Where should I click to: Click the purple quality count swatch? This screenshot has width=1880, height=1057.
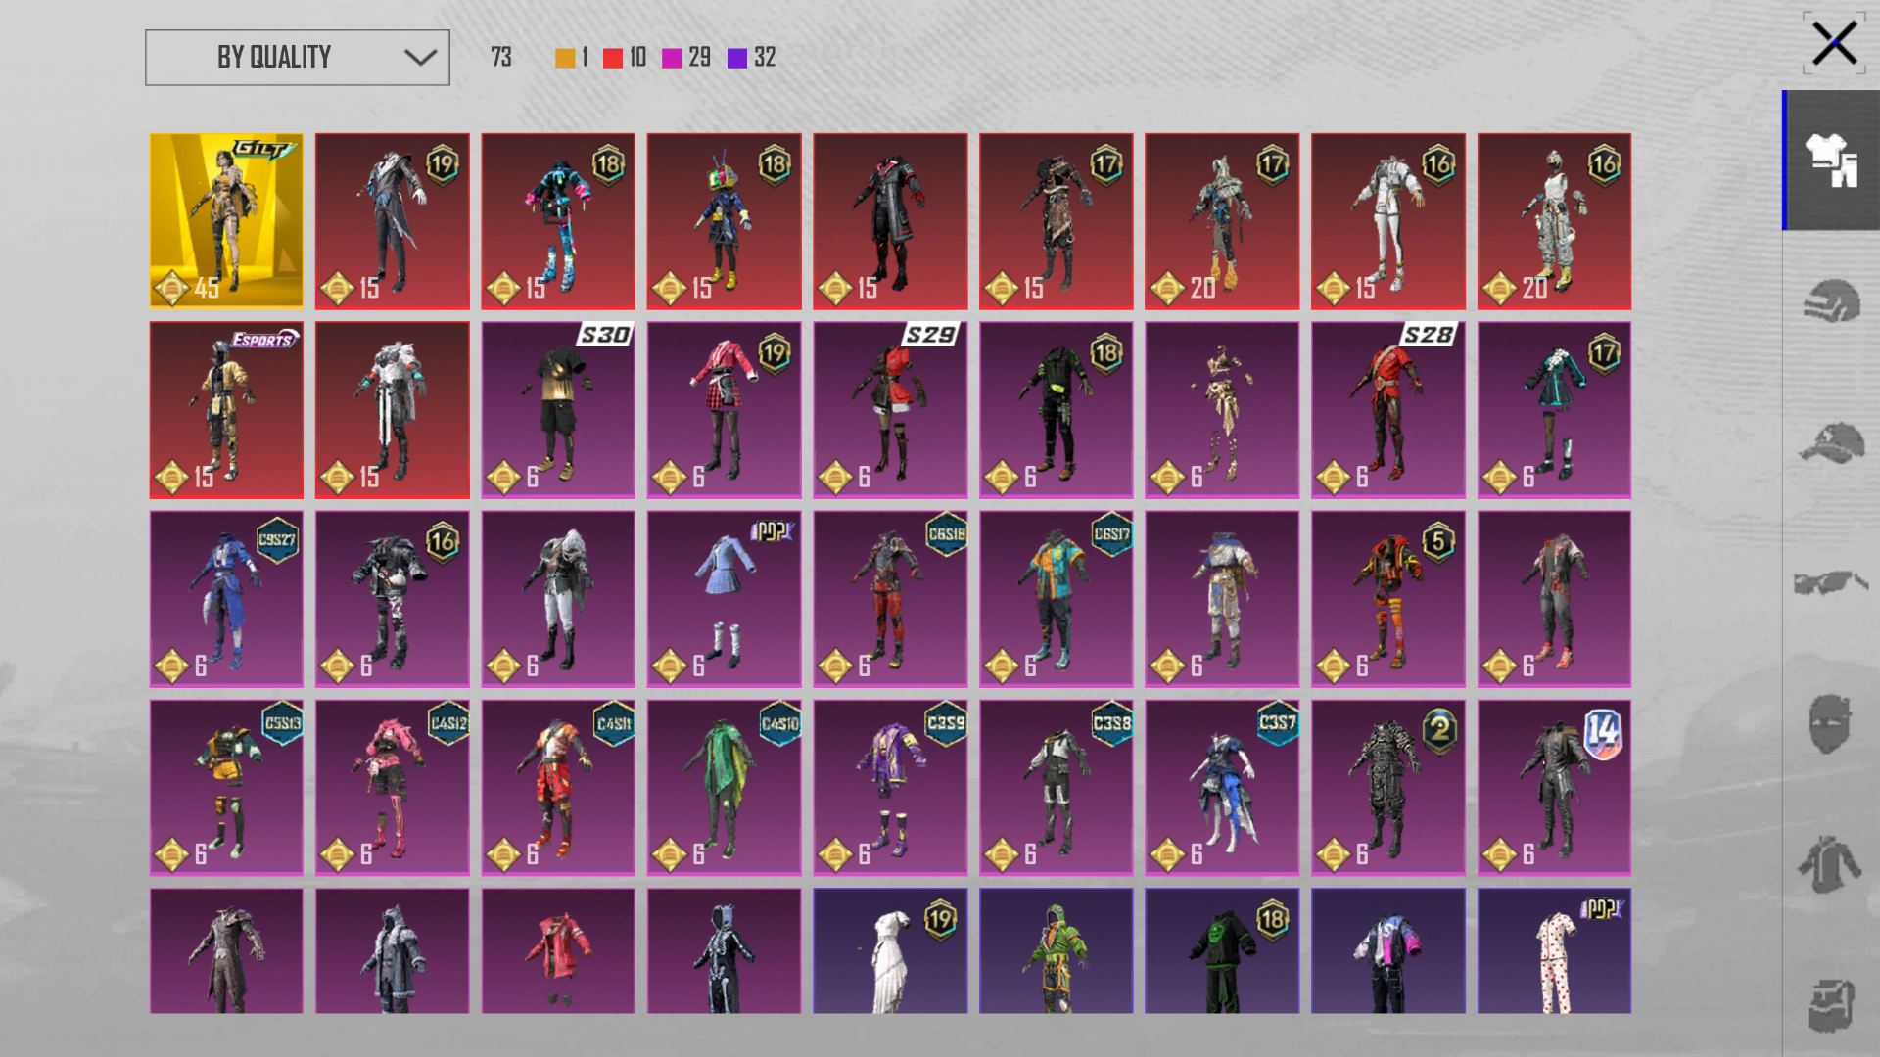pyautogui.click(x=737, y=58)
